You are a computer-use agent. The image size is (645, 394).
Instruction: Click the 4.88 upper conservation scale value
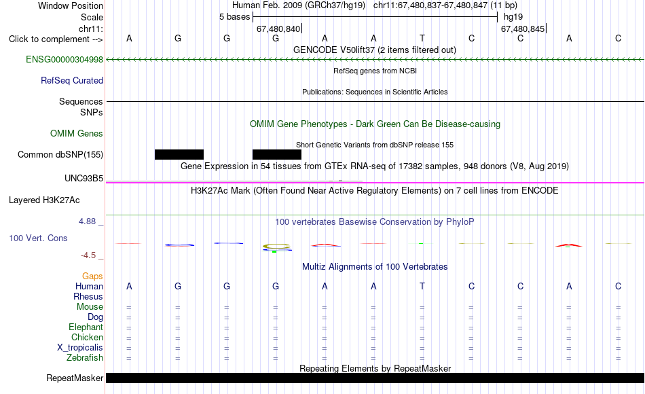[x=87, y=221]
